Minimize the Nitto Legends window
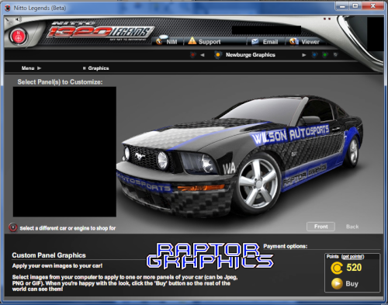Screen dimensions: 388x305 click(x=342, y=5)
